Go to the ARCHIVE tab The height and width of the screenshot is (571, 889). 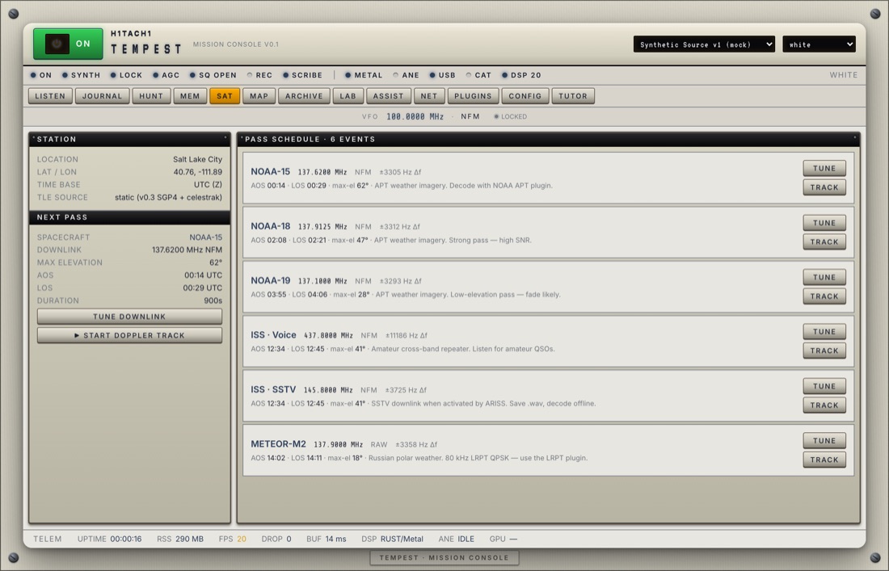304,96
